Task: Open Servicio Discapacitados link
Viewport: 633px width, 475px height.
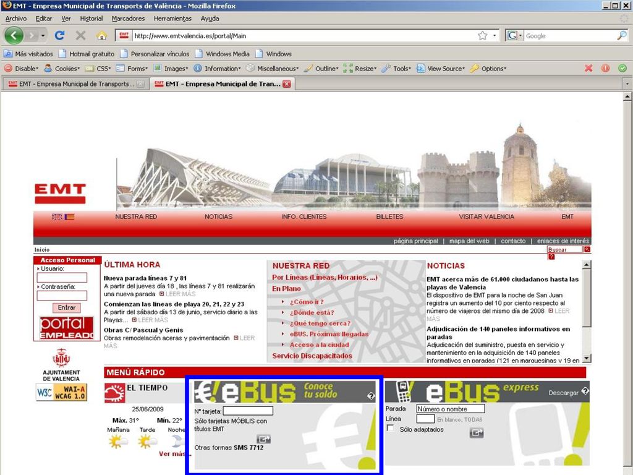Action: point(312,356)
